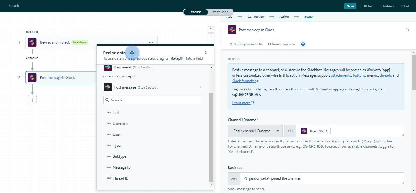This screenshot has width=416, height=193.
Task: Open the Learn more link
Action: click(241, 103)
